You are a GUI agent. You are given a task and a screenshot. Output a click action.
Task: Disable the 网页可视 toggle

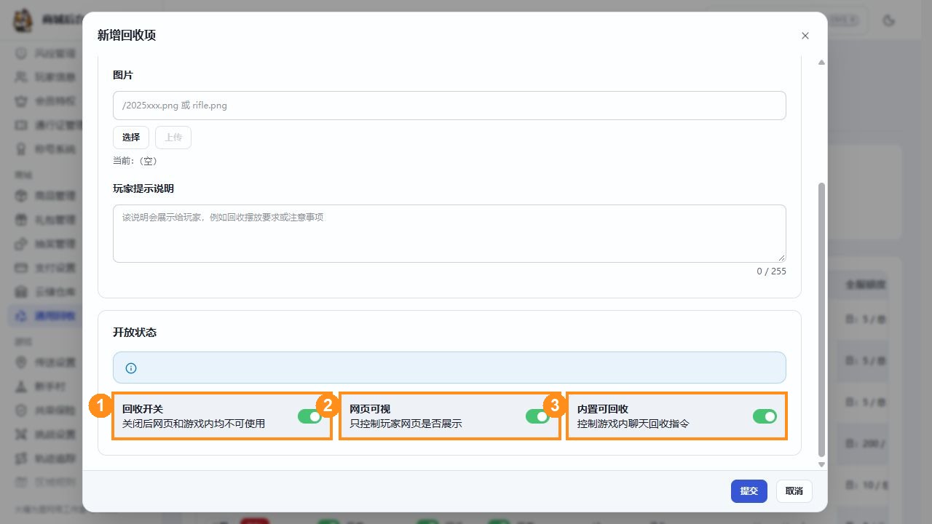click(537, 416)
